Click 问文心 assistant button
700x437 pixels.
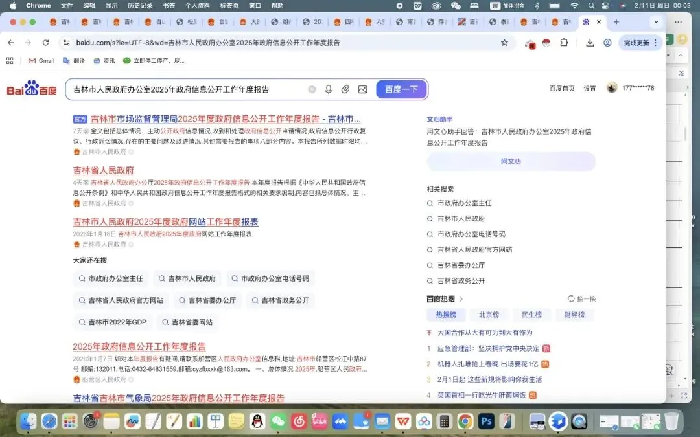click(x=511, y=161)
